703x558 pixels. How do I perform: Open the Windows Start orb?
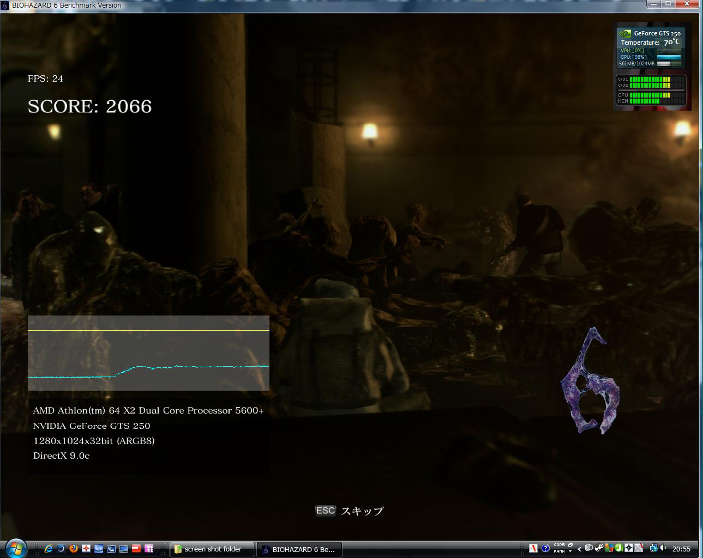pos(15,548)
